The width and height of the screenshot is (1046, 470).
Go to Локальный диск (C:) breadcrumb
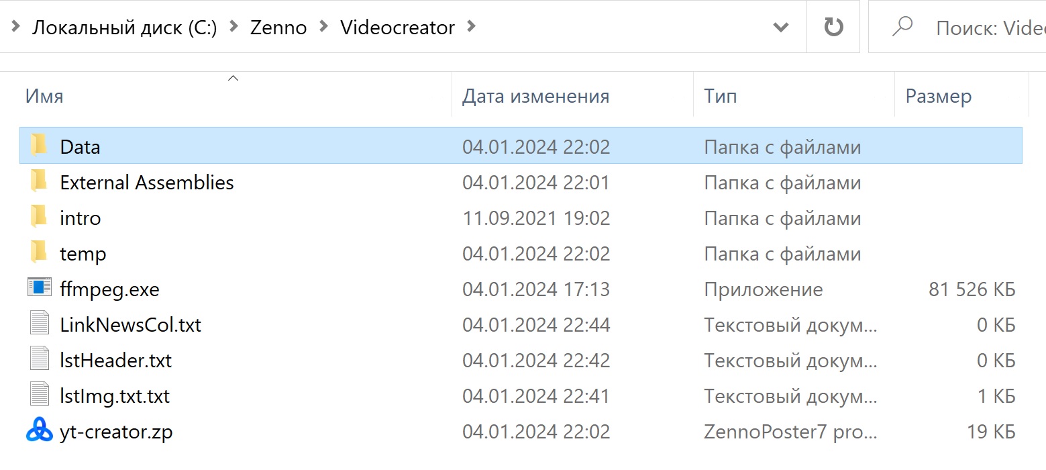pos(125,27)
